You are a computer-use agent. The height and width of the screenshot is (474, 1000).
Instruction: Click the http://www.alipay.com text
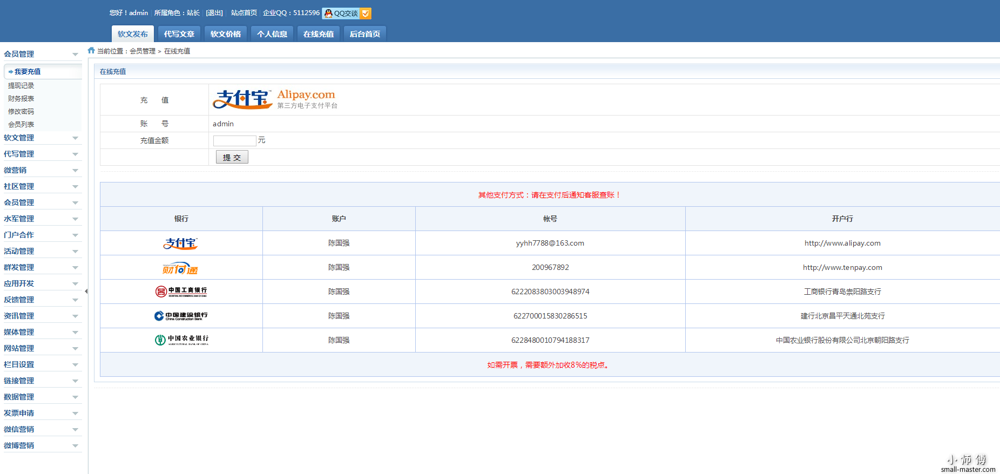pyautogui.click(x=842, y=243)
